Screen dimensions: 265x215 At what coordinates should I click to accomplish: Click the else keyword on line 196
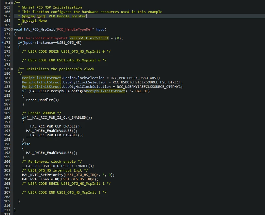(26, 144)
